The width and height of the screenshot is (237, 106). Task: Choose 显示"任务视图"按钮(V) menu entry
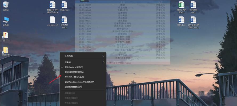(83, 72)
